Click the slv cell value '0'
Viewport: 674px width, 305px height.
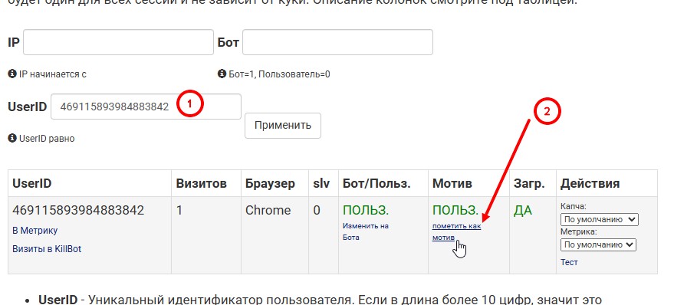(317, 210)
